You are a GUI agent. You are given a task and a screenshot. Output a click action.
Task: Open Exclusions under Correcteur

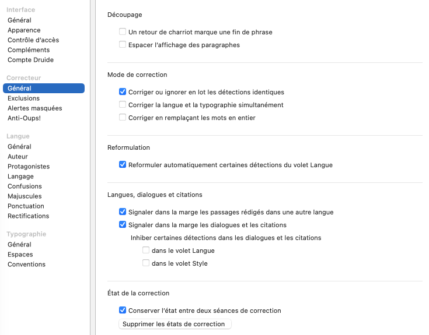point(23,98)
